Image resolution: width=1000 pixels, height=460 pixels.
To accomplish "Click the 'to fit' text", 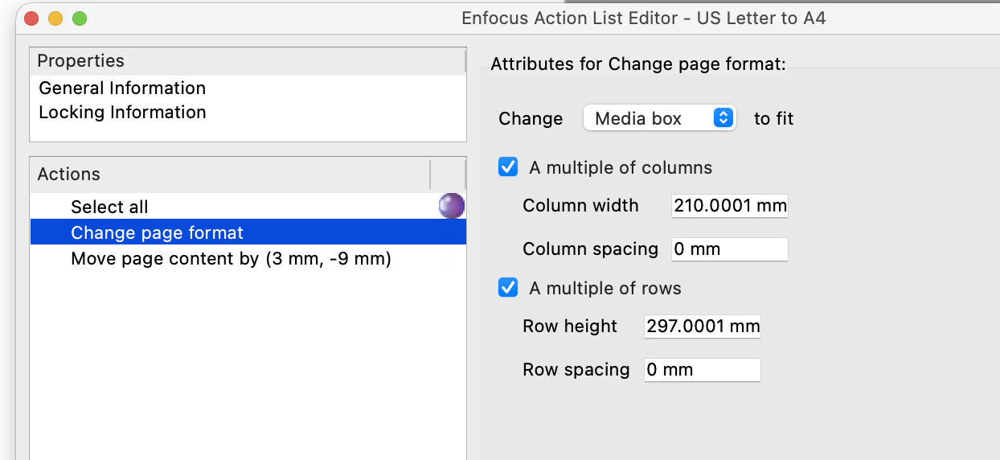I will (773, 118).
